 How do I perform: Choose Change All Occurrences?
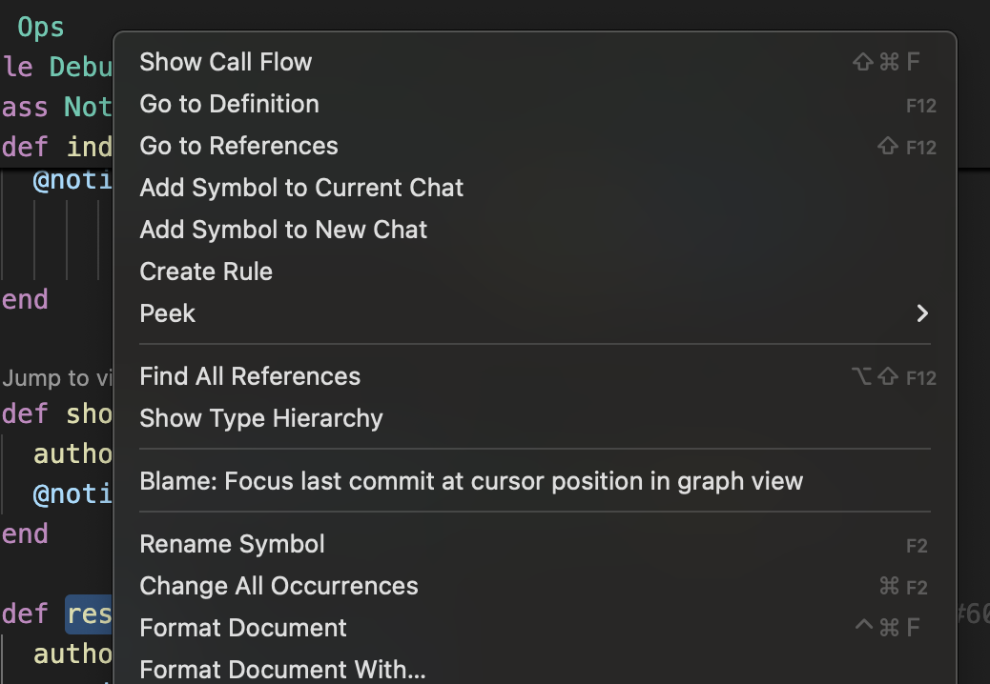tap(535, 586)
